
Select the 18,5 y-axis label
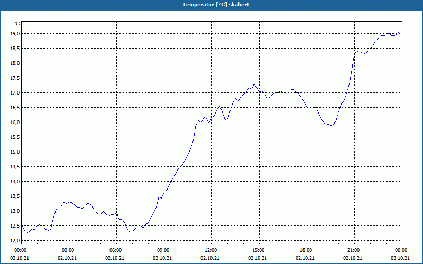[x=15, y=49]
